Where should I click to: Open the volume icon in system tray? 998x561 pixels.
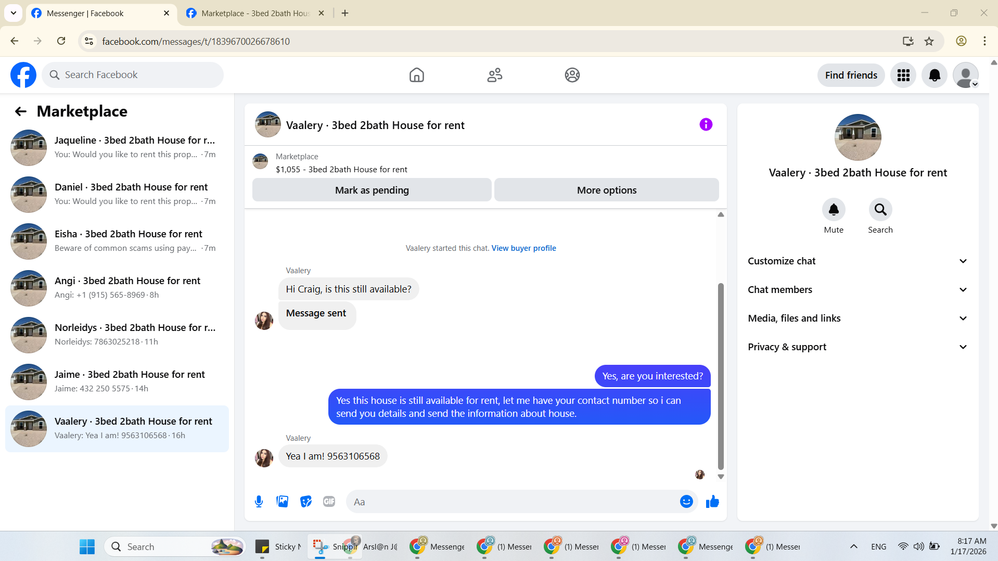(918, 546)
